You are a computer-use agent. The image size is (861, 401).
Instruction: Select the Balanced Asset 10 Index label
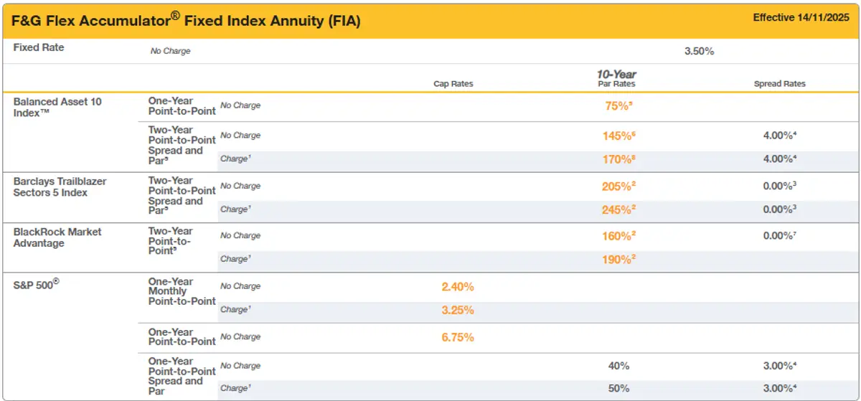[57, 108]
